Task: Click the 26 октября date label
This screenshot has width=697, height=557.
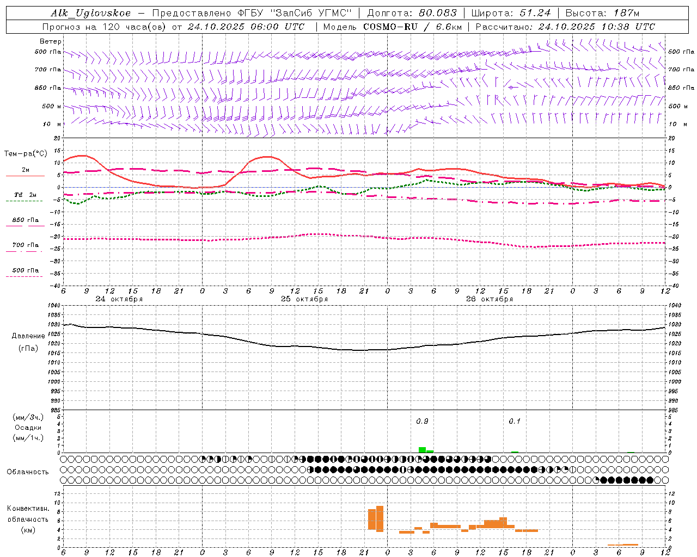Action: click(x=490, y=299)
